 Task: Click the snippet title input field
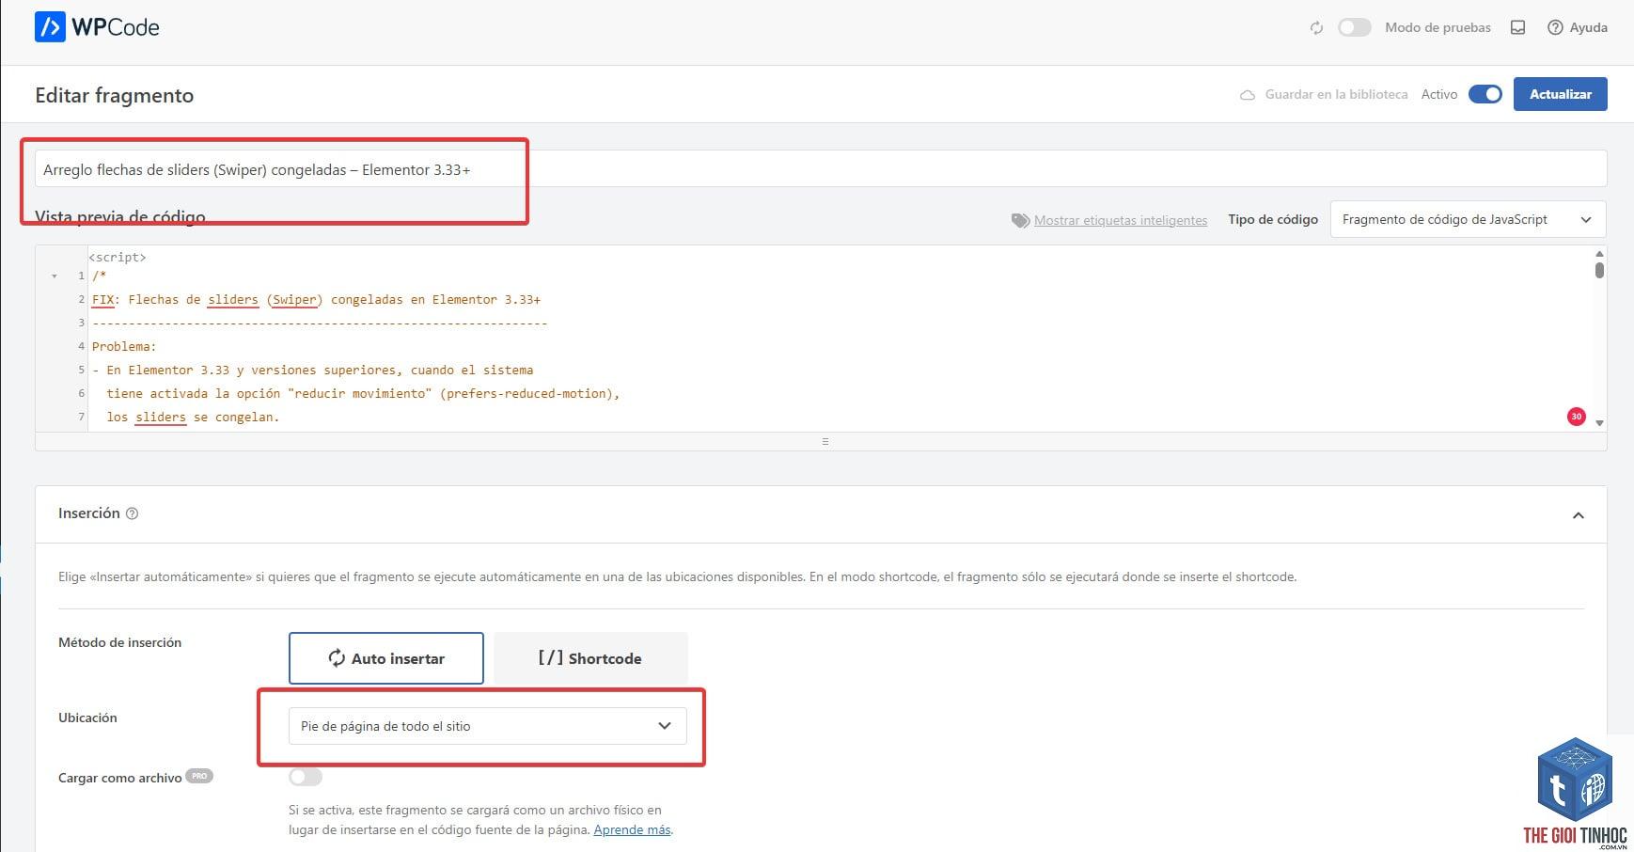(821, 169)
